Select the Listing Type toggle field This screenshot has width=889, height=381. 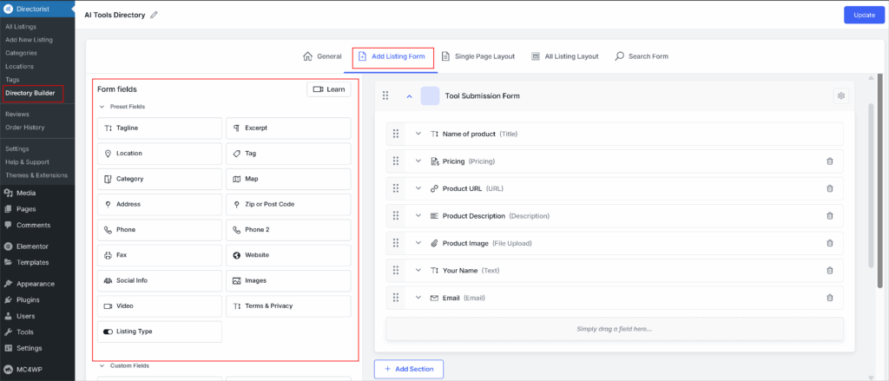tap(159, 332)
